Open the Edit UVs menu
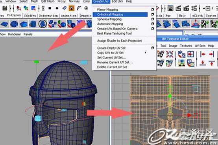The height and width of the screenshot is (145, 218). (117, 2)
